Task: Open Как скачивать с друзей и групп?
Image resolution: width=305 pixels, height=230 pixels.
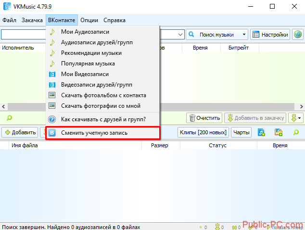Action: (x=102, y=119)
